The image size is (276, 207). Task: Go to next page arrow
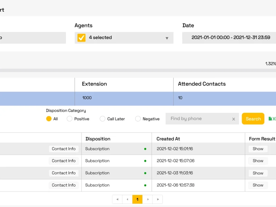pyautogui.click(x=148, y=199)
